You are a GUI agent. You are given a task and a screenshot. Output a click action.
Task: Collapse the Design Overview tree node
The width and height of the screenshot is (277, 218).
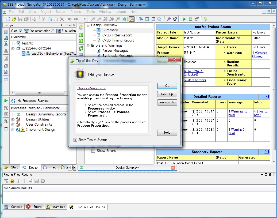[88, 25]
